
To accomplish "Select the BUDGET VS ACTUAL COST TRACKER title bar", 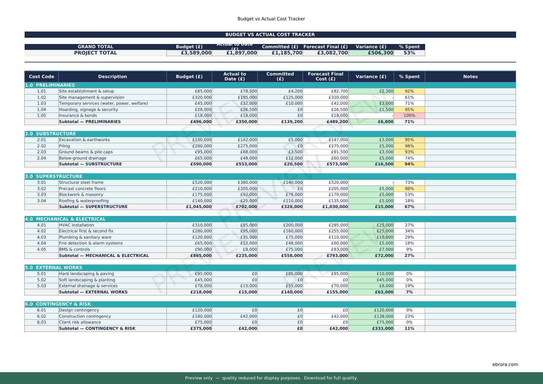I will point(270,34).
